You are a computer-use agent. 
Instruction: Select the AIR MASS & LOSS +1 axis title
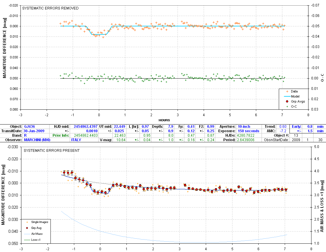322,206
